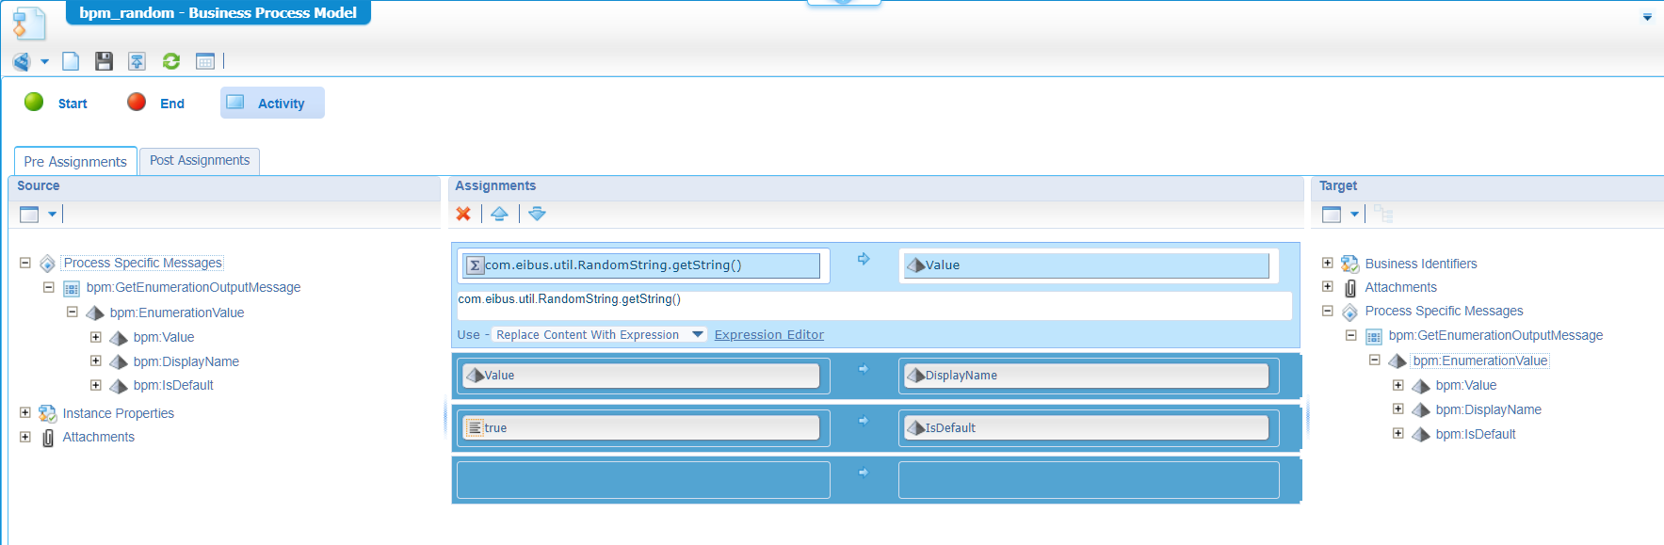Click the Source panel view icon
This screenshot has height=545, width=1664.
[29, 214]
